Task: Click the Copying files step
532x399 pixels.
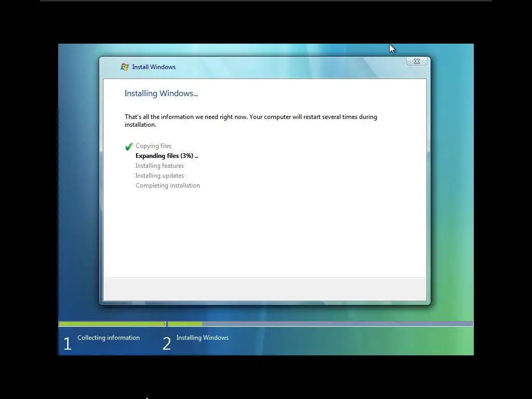Action: 153,146
